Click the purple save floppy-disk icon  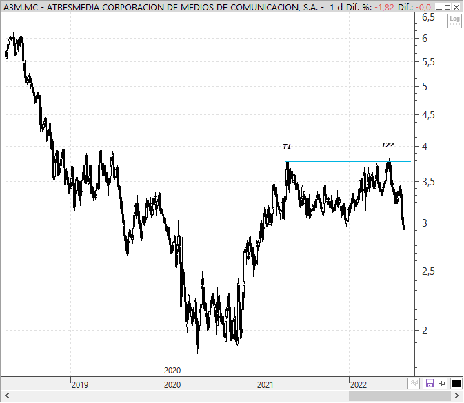[430, 384]
